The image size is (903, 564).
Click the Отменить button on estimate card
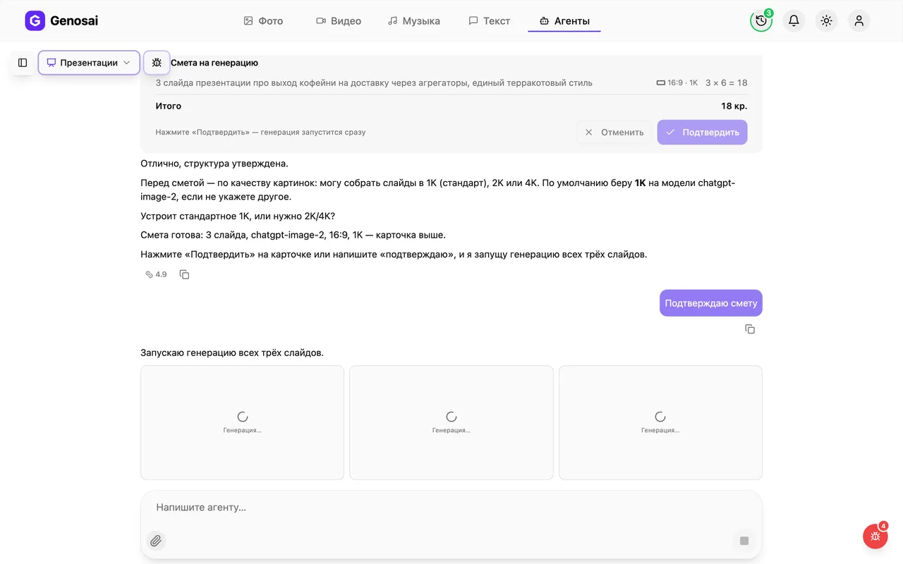point(614,132)
